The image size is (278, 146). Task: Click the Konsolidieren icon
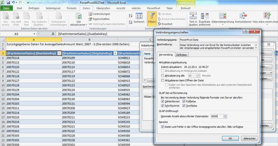coord(243,16)
